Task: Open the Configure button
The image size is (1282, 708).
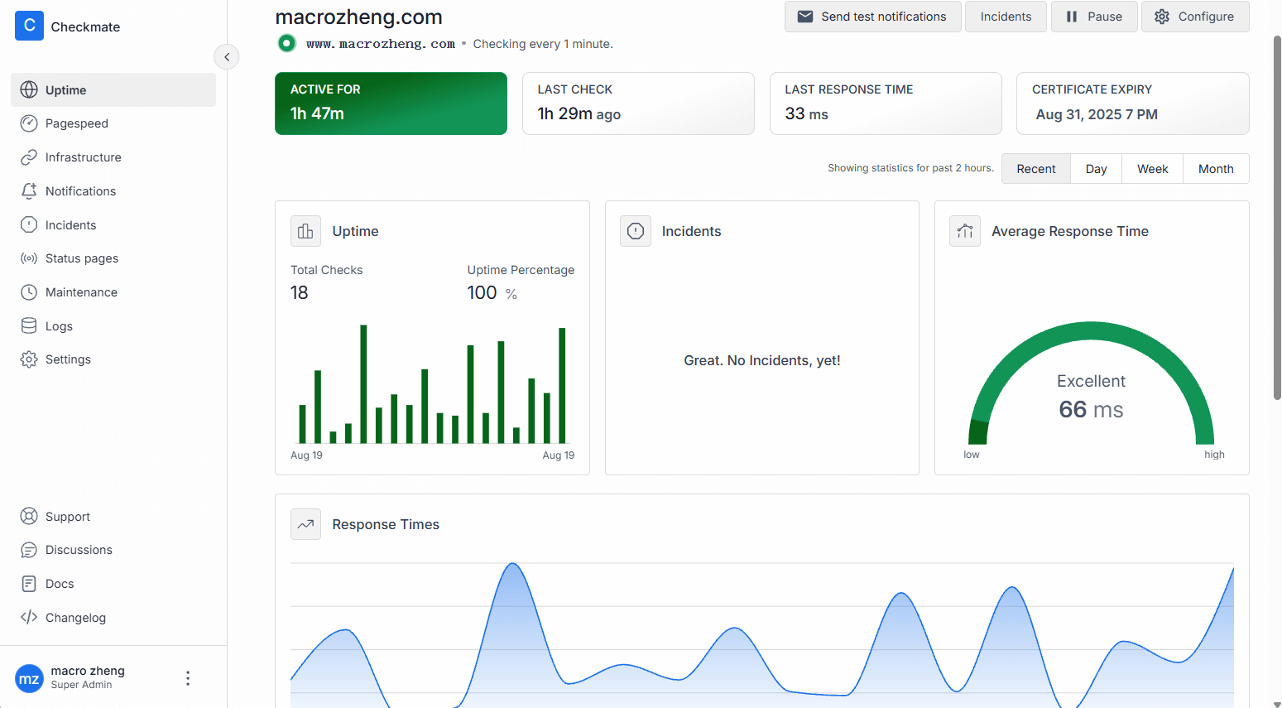Action: [x=1194, y=17]
